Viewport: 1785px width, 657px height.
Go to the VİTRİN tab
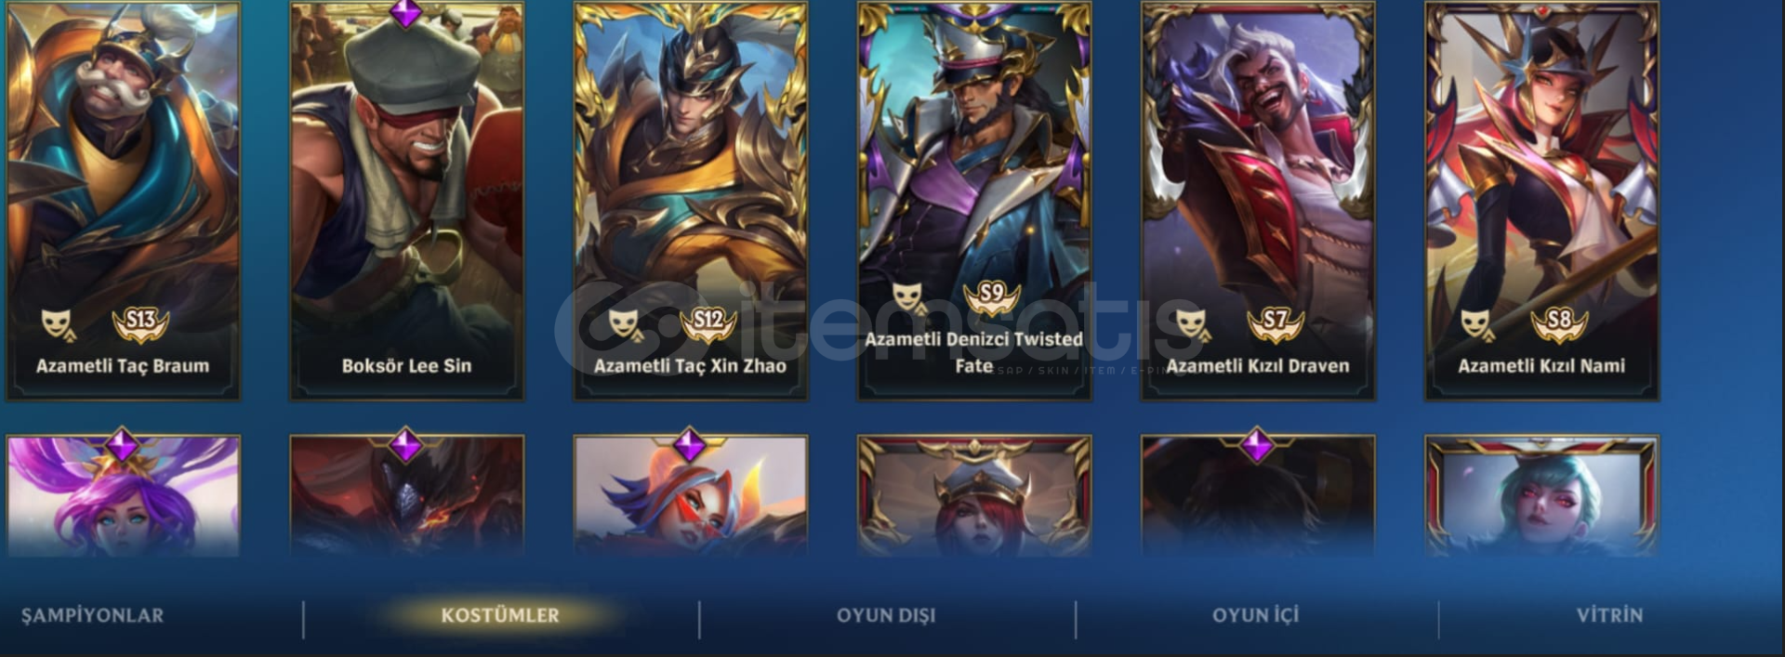coord(1609,615)
